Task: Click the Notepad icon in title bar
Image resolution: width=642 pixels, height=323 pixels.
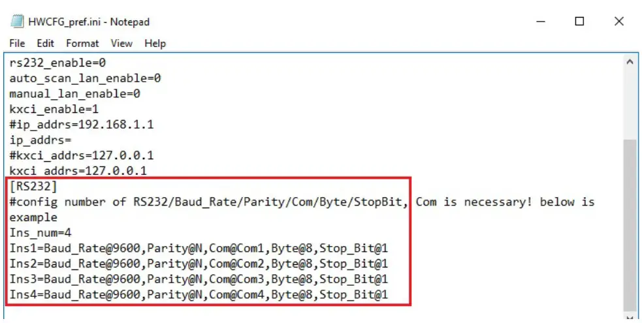Action: (x=17, y=22)
